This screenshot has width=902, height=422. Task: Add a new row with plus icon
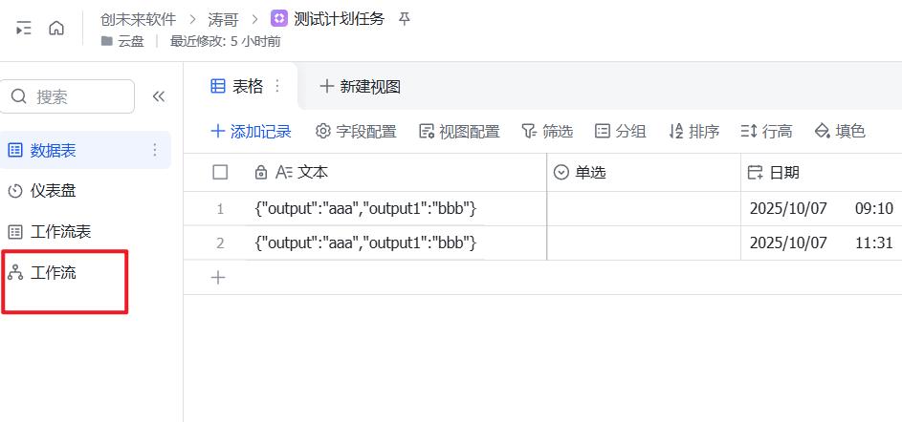[x=218, y=278]
